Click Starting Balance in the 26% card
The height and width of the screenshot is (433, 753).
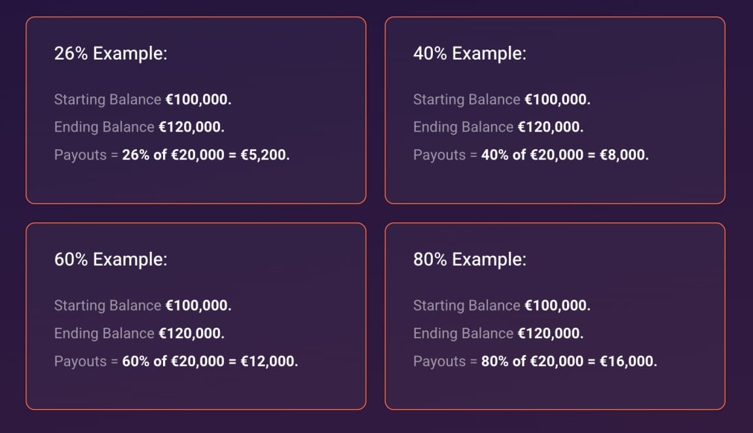[107, 100]
